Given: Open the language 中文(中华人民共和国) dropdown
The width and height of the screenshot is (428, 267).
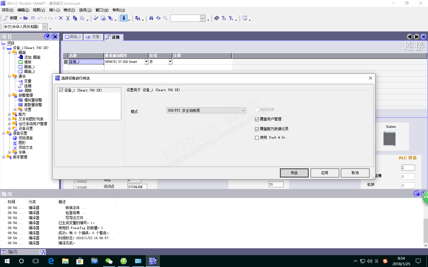Looking at the screenshot, I should (x=45, y=27).
